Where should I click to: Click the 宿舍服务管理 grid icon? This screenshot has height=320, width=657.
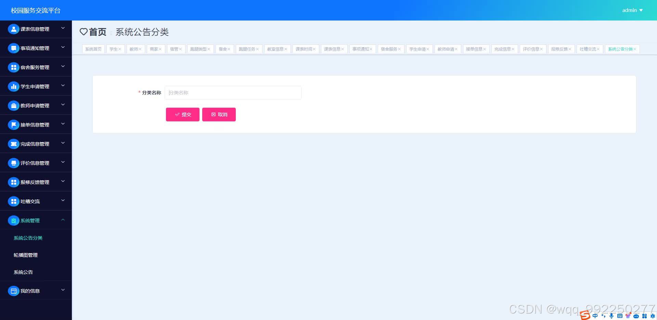coord(13,67)
